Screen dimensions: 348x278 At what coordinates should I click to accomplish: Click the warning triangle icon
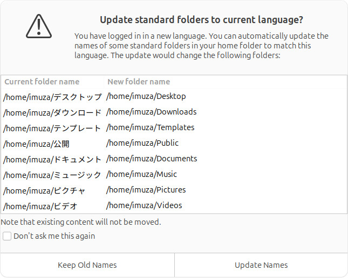[x=38, y=26]
